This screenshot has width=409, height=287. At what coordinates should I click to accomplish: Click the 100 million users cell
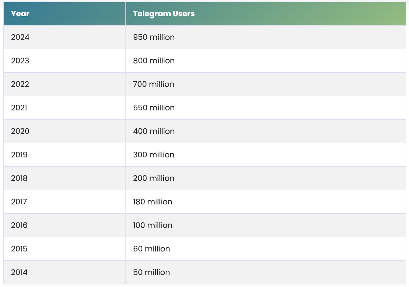point(153,225)
